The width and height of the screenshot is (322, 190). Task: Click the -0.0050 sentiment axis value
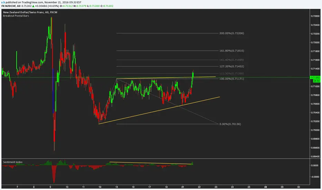(315, 177)
